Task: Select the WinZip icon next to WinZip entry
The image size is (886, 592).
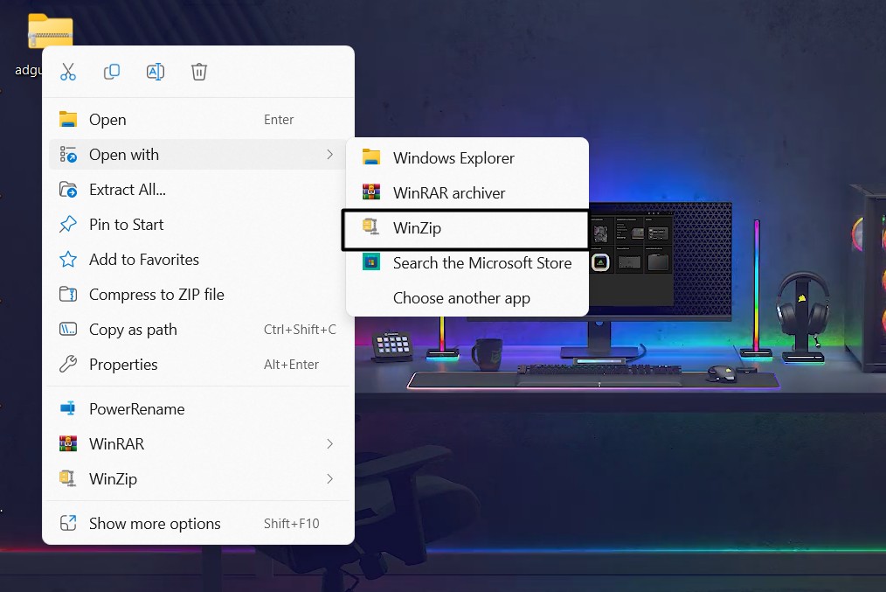Action: [371, 227]
